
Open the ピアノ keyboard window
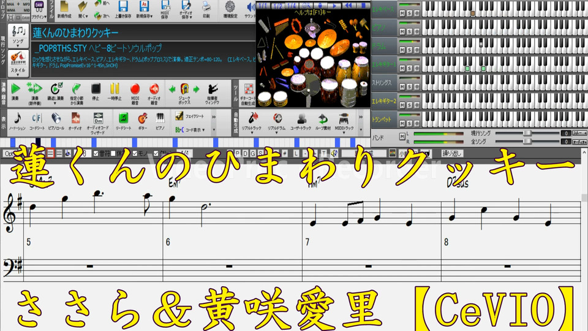[x=160, y=121]
